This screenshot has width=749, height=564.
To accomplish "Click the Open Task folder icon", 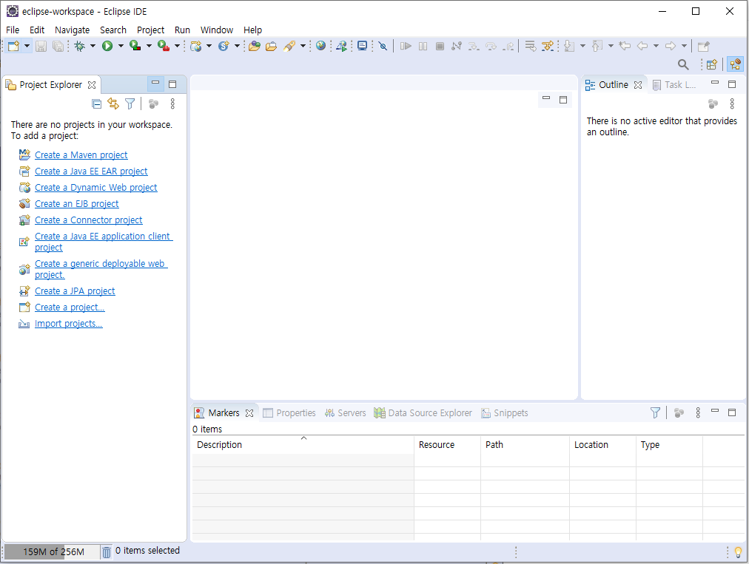I will click(271, 47).
